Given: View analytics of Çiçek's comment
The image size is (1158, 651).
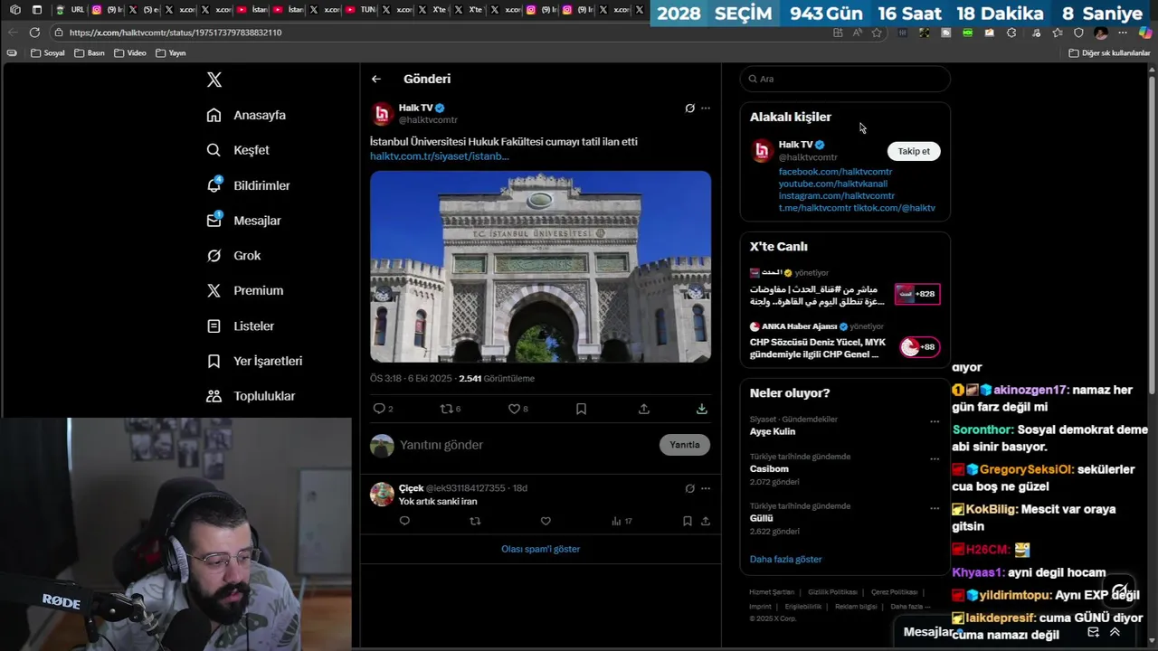Looking at the screenshot, I should (x=622, y=521).
